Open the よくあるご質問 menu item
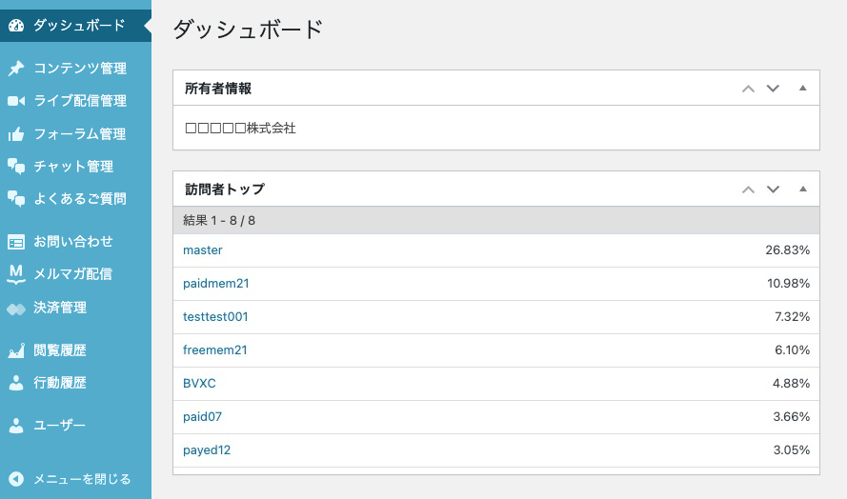Viewport: 847px width, 499px height. click(79, 199)
